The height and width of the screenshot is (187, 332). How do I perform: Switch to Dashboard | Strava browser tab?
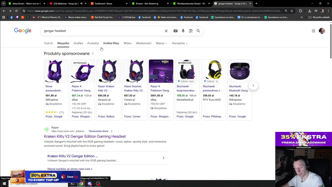(x=109, y=4)
